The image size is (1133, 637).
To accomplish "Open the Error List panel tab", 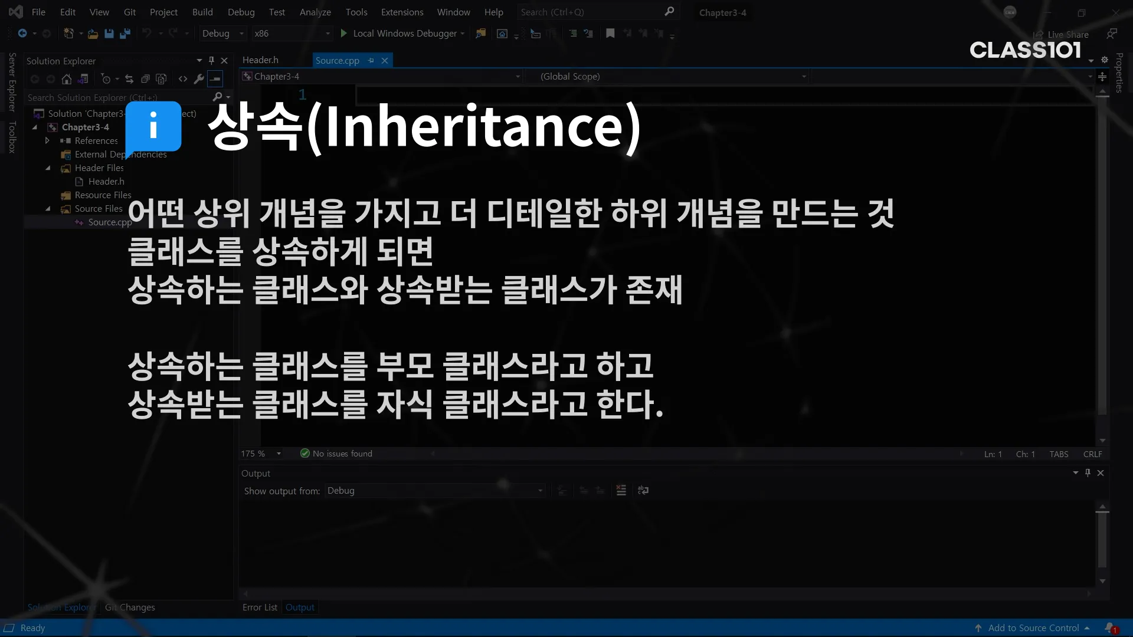I will click(x=260, y=607).
